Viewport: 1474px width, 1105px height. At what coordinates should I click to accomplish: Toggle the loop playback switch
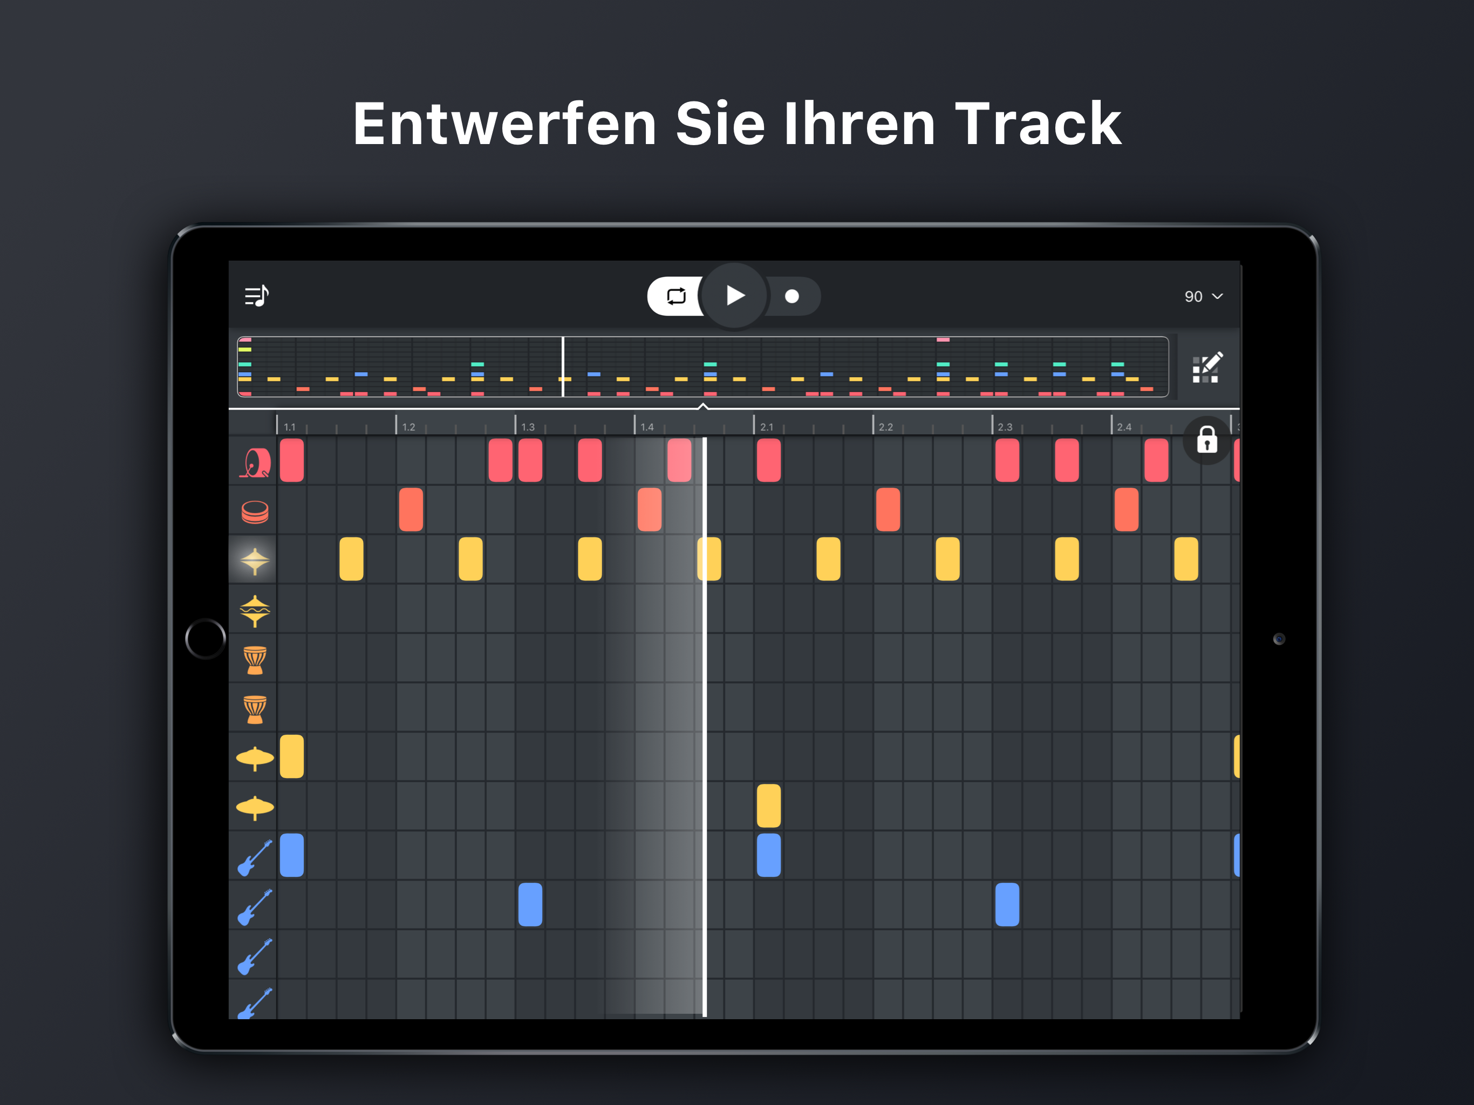(x=675, y=296)
